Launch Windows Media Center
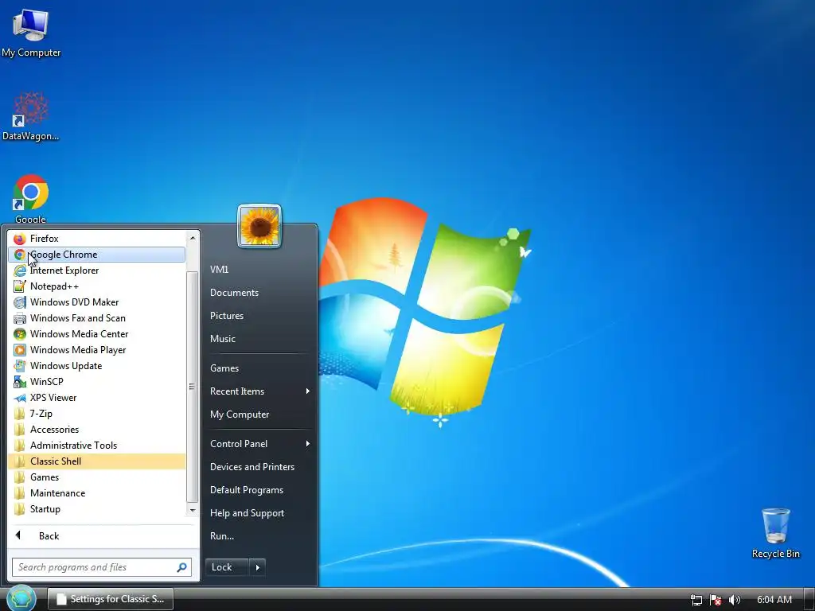 pyautogui.click(x=96, y=334)
